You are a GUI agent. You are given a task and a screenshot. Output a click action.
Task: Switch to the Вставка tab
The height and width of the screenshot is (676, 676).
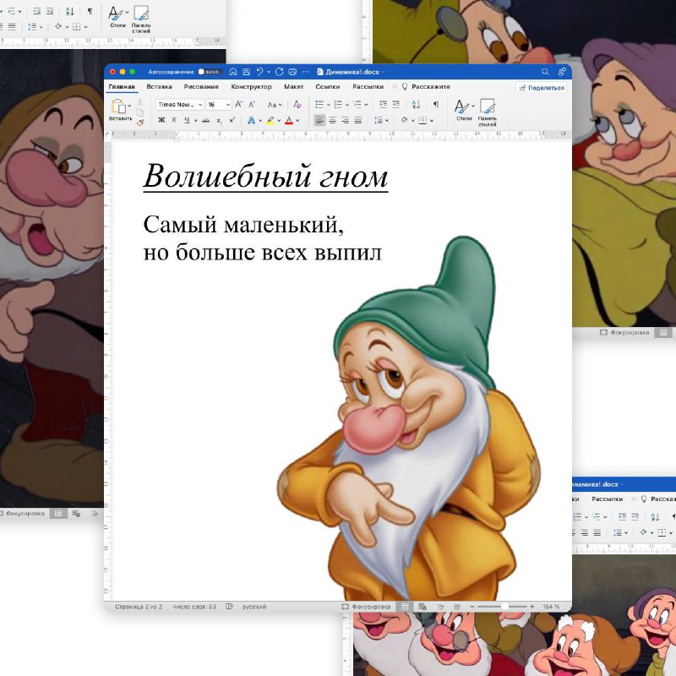click(x=159, y=87)
